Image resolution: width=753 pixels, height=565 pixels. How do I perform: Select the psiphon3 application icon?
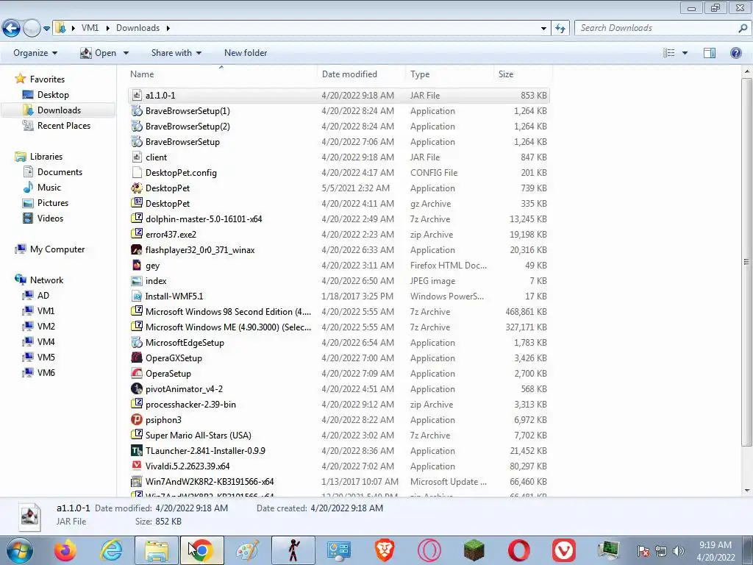(x=137, y=419)
